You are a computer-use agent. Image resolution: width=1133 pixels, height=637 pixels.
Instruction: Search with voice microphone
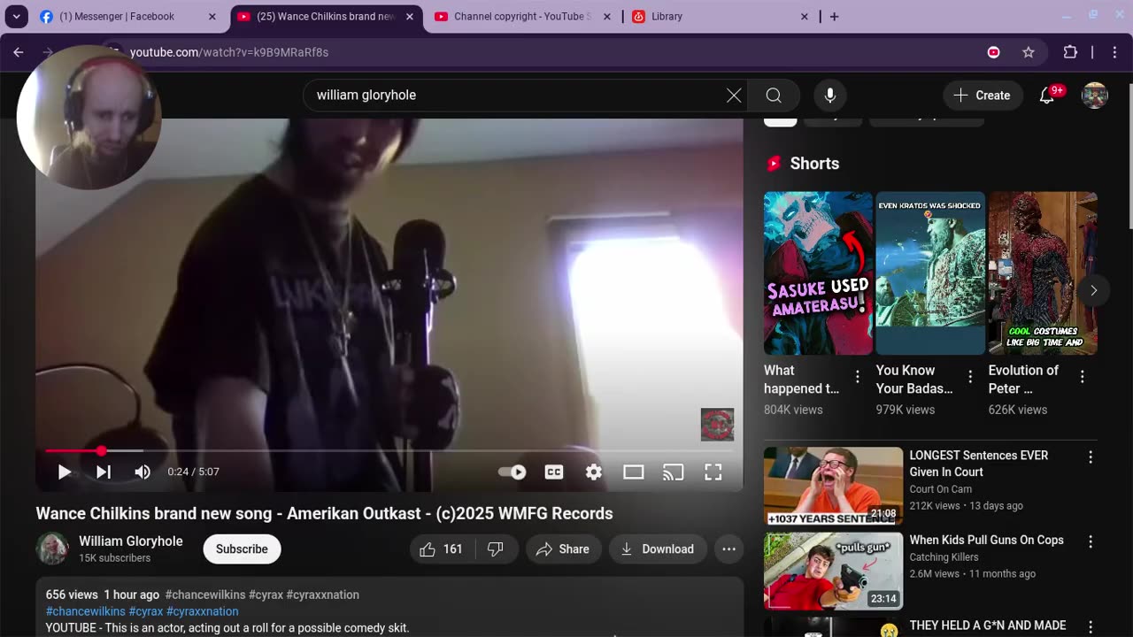click(829, 96)
